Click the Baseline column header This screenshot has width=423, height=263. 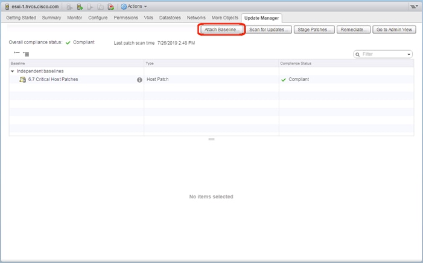pos(77,63)
